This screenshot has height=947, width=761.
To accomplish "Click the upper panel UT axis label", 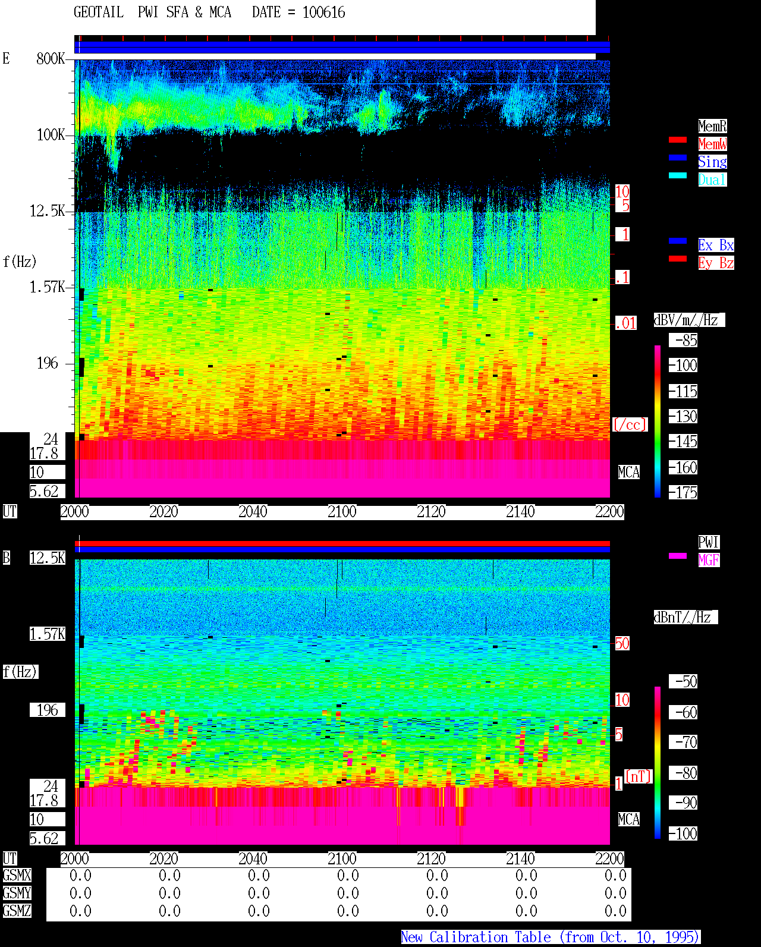I will [10, 511].
